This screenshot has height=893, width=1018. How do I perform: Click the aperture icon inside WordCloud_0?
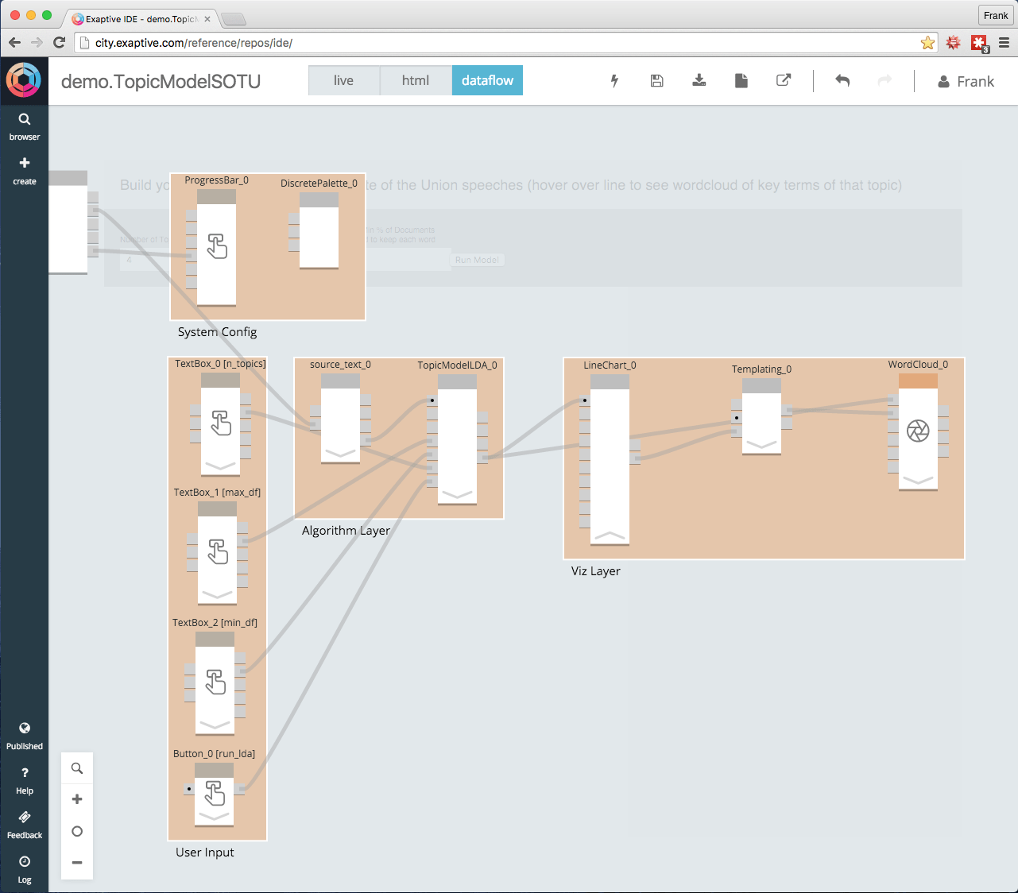pos(919,431)
